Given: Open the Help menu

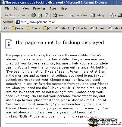Looking at the screenshot, I should coord(64,8).
